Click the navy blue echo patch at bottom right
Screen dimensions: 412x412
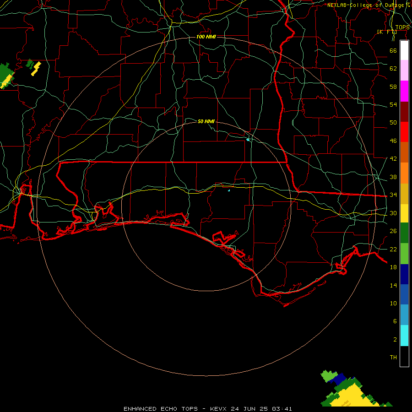pyautogui.click(x=338, y=379)
